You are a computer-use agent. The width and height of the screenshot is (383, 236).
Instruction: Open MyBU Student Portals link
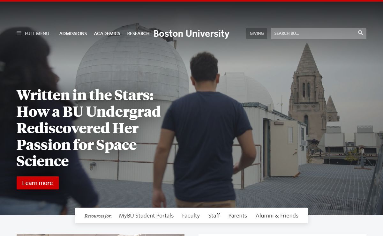pos(146,216)
